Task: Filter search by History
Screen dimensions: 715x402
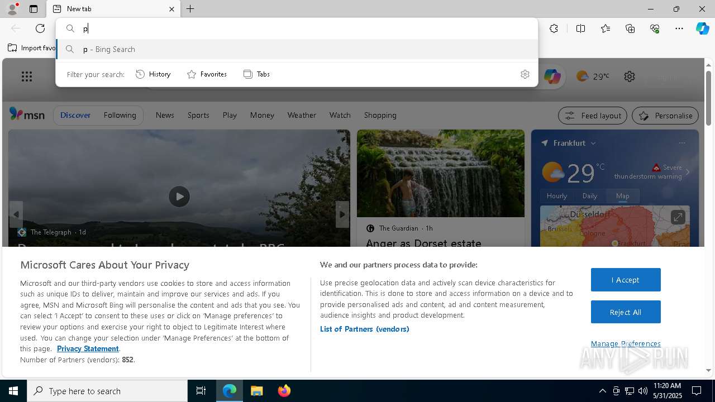Action: tap(154, 74)
